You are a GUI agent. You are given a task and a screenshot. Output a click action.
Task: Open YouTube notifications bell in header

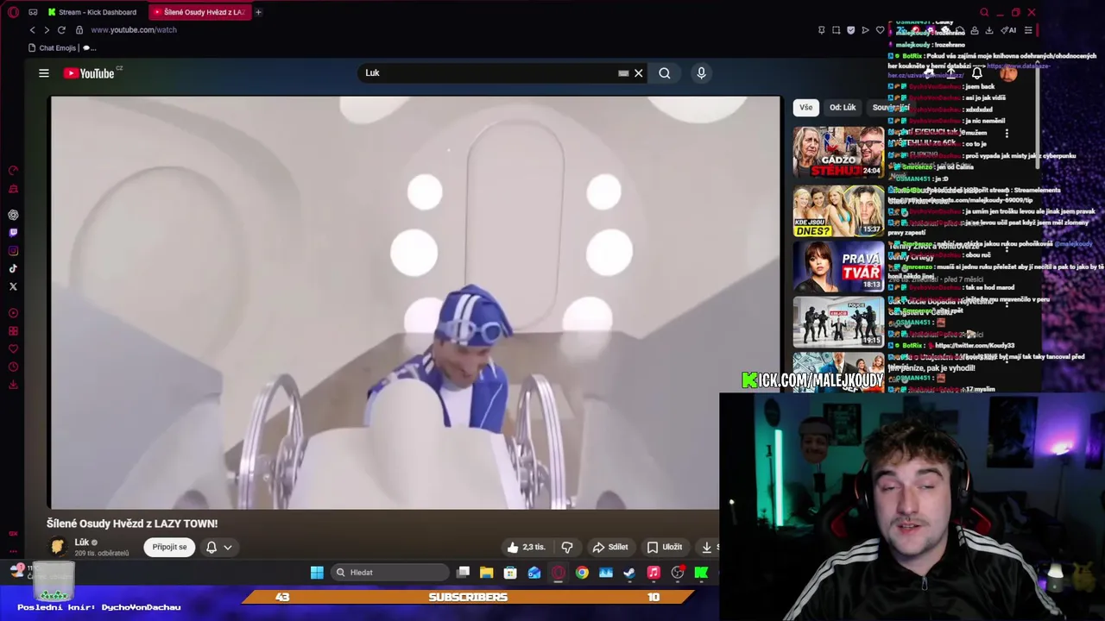(x=976, y=73)
